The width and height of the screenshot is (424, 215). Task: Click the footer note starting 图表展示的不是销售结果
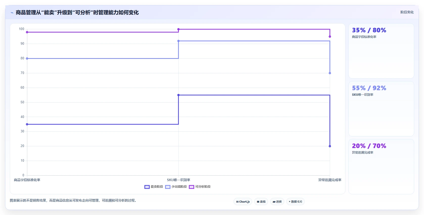[x=73, y=201]
